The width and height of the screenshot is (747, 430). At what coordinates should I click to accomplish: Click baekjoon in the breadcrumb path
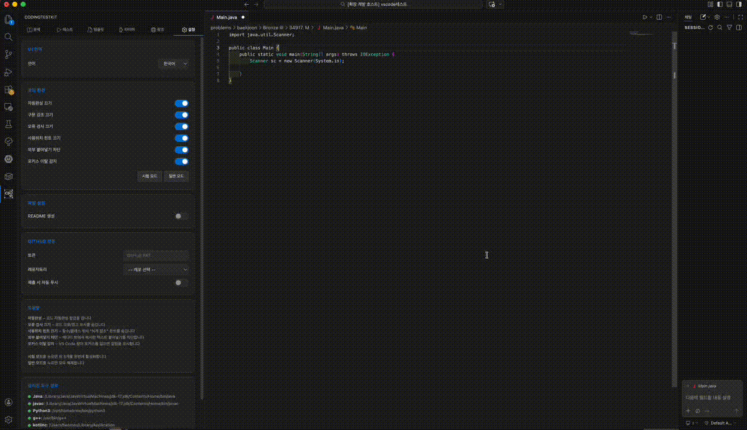(x=247, y=27)
